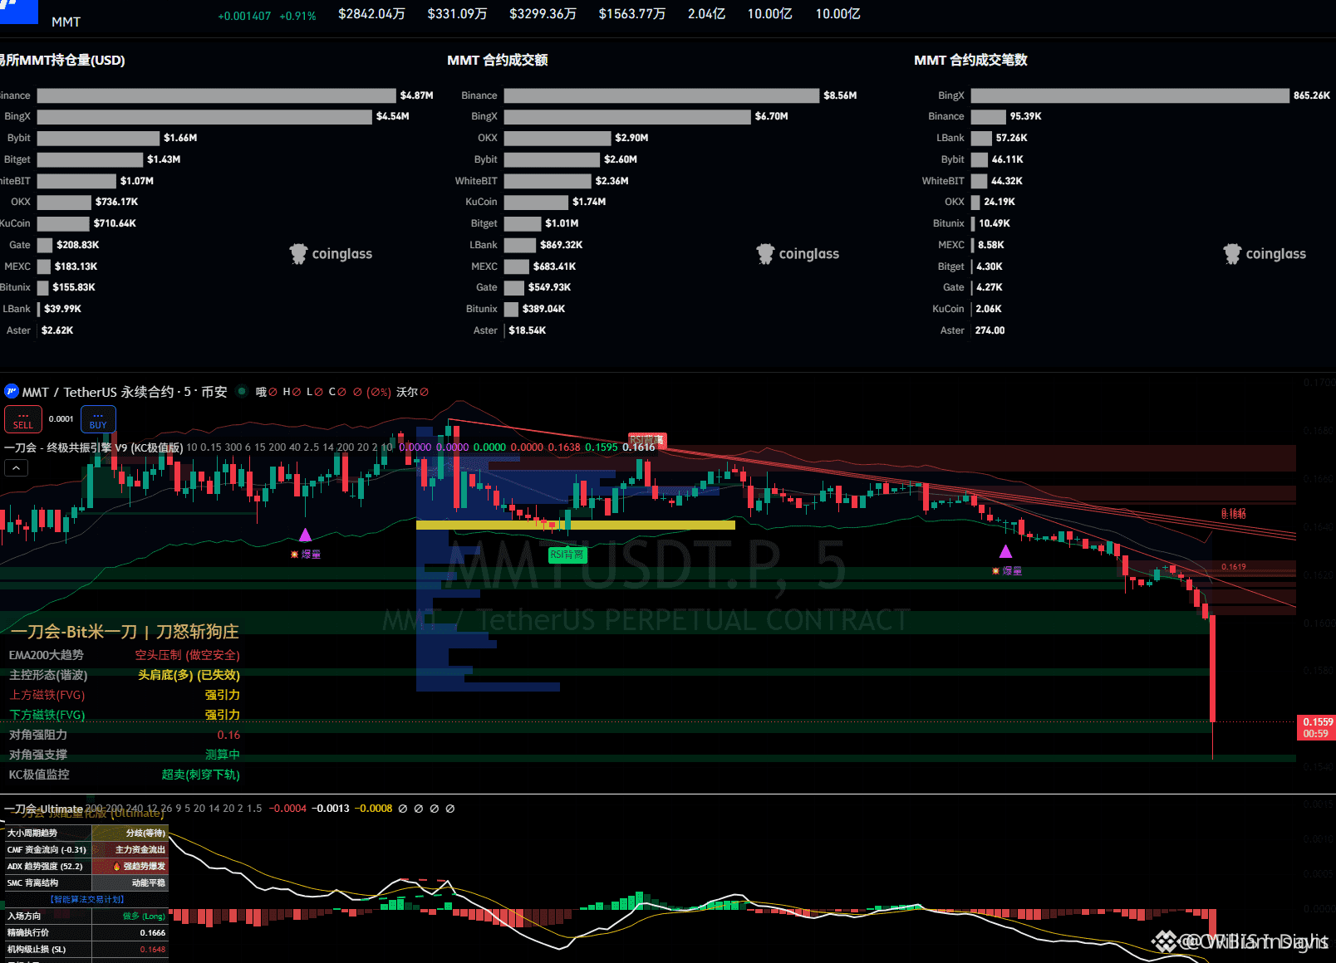Viewport: 1336px width, 963px height.
Task: Click the yellow horizontal zone bar on chart
Action: pos(576,525)
